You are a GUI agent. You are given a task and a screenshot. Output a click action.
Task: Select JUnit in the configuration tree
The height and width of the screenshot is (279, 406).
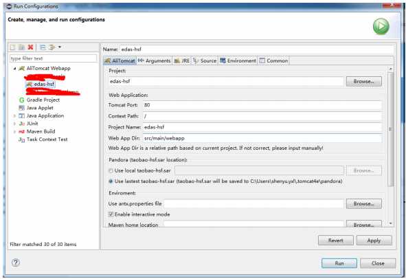point(32,124)
